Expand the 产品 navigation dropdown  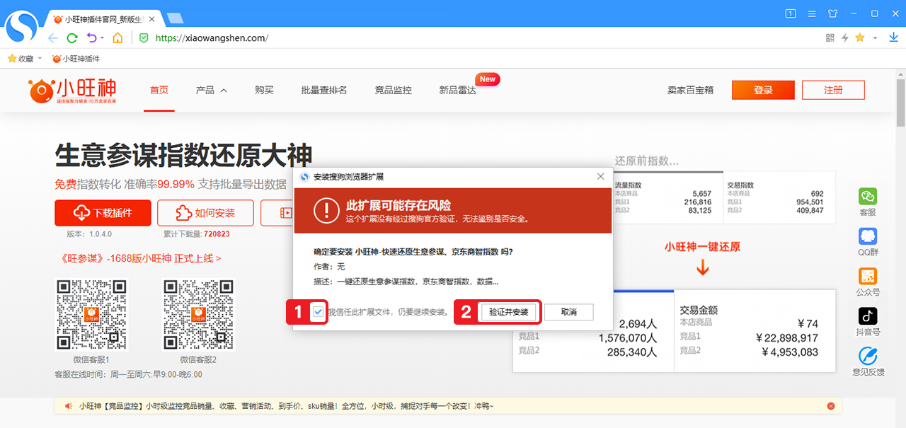click(212, 91)
